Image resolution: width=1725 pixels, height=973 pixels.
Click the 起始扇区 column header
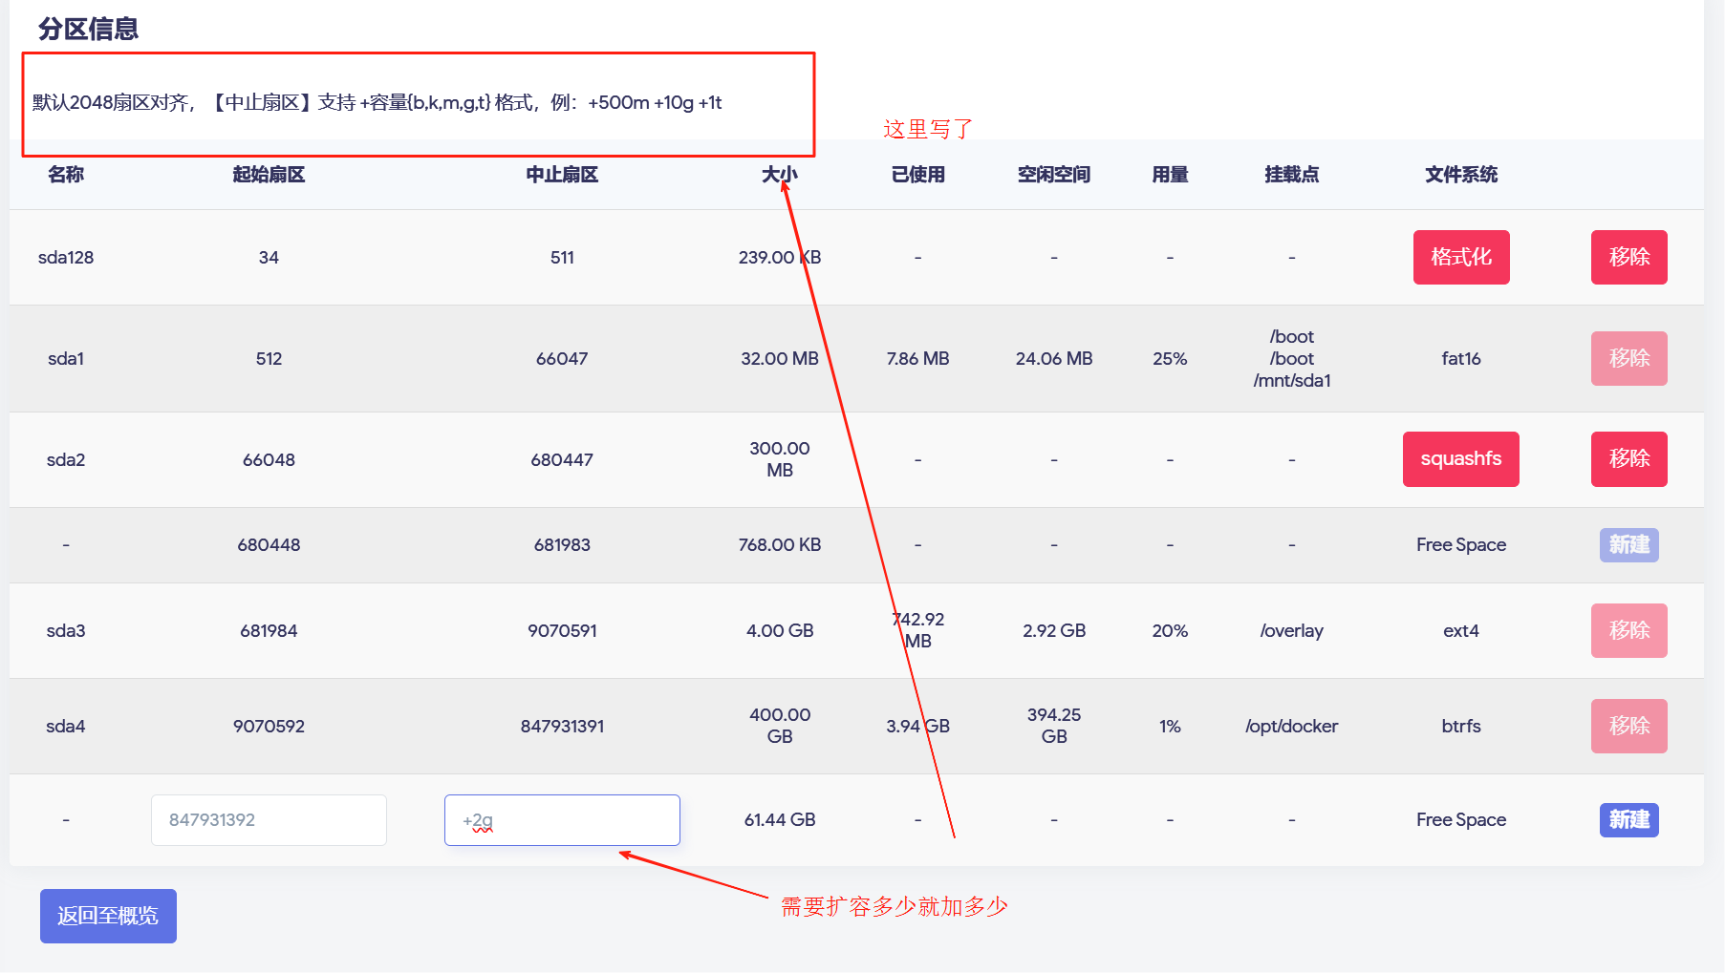point(269,175)
